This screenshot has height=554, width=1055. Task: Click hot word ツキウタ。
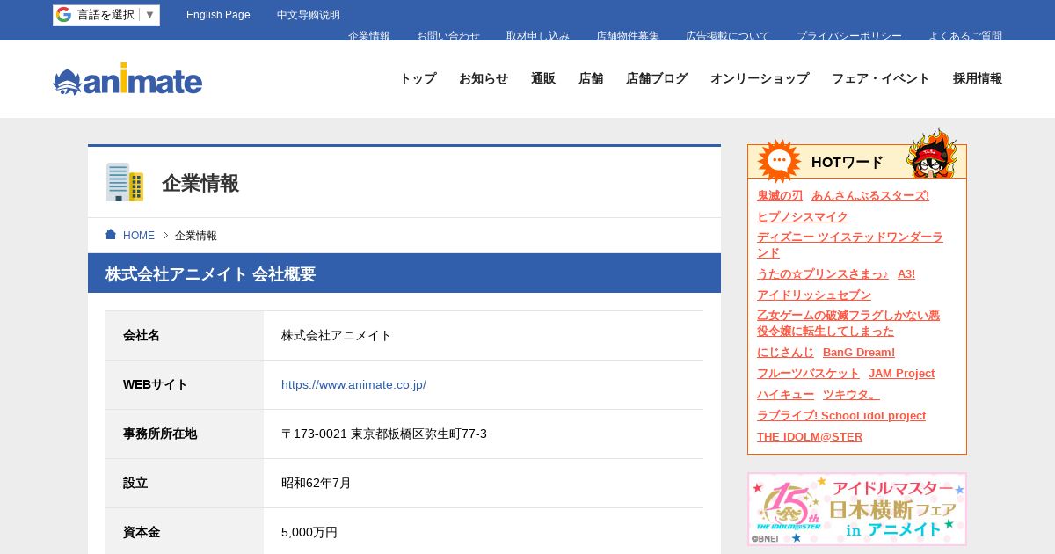[851, 394]
